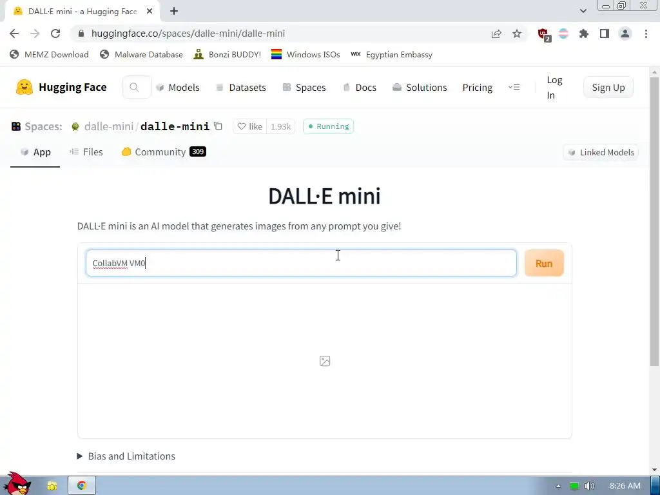660x495 pixels.
Task: Copy the space name to clipboard
Action: coord(218,126)
